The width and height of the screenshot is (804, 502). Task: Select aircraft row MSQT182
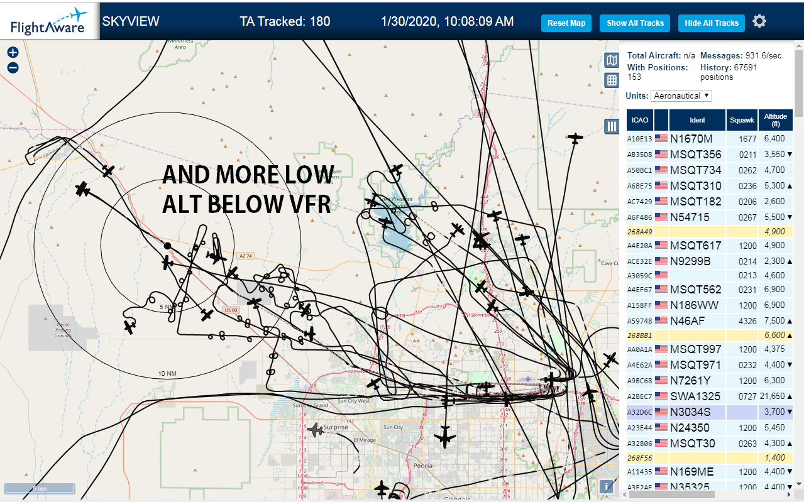[x=710, y=202]
